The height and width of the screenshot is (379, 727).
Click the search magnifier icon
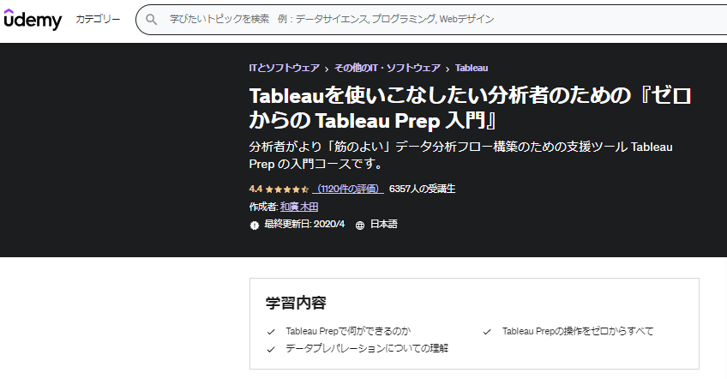151,20
